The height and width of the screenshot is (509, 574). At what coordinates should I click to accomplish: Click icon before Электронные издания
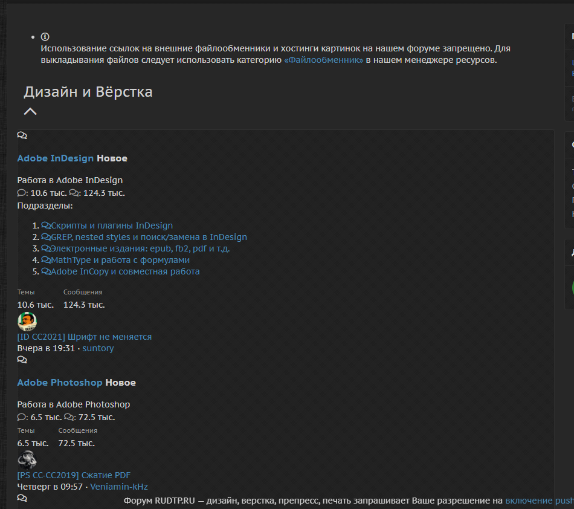coord(46,248)
